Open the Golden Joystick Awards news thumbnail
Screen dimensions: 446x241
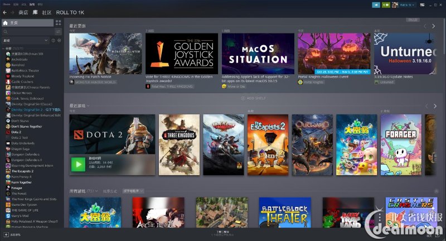(182, 54)
